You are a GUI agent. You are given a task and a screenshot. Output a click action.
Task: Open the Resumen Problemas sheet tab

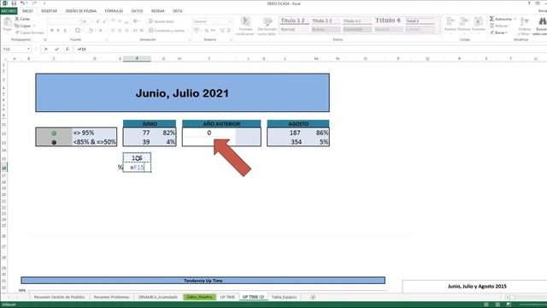click(x=111, y=297)
